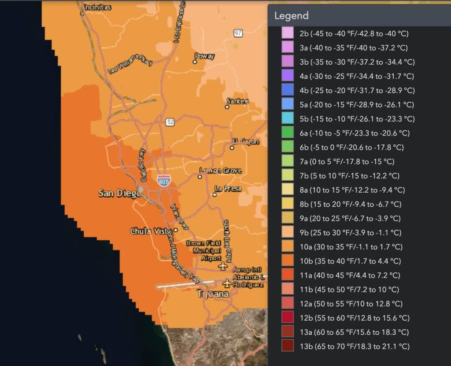This screenshot has width=451, height=366.
Task: Click the 13b dark red swatch
Action: pyautogui.click(x=288, y=346)
